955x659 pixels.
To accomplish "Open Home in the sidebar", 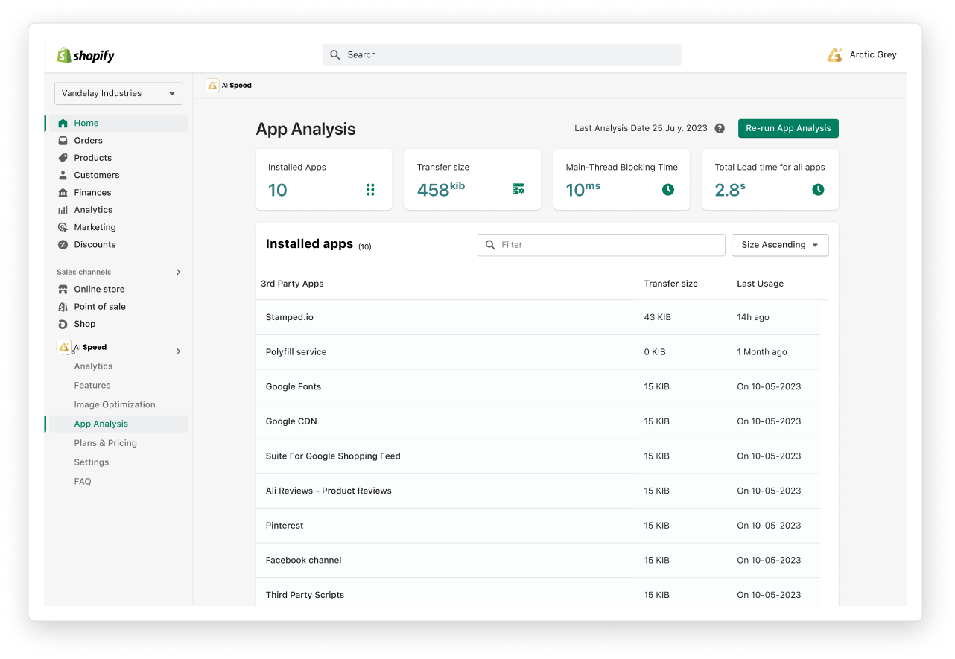I will coord(116,124).
